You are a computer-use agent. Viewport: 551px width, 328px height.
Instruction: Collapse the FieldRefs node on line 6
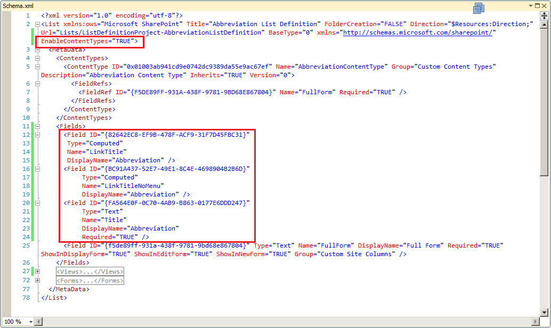(37, 84)
